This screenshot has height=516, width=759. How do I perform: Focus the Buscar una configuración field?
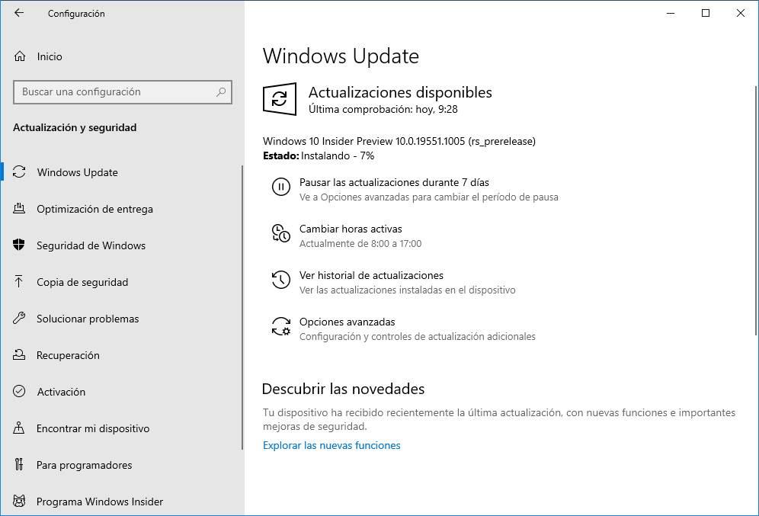123,92
